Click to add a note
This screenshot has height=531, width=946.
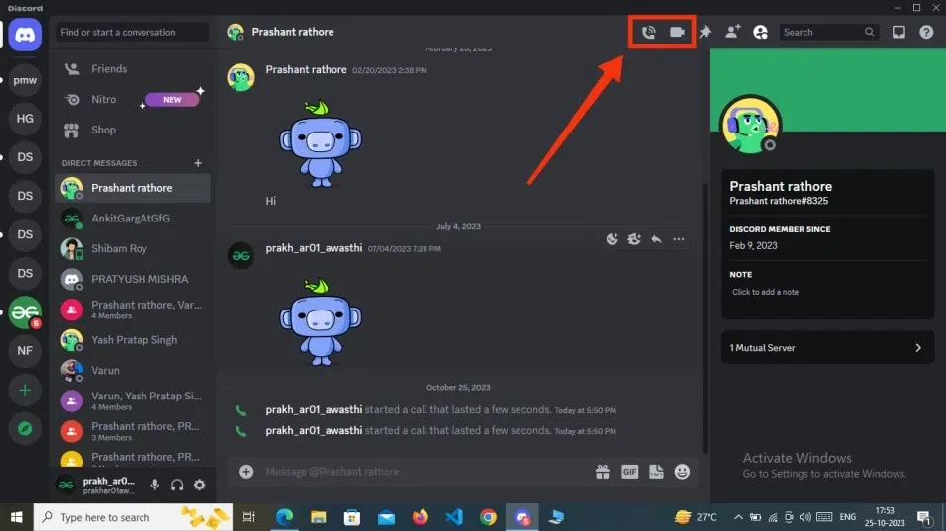(x=765, y=292)
